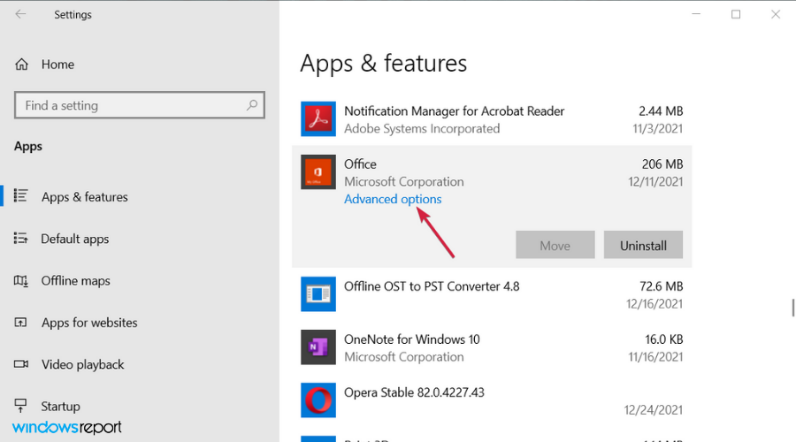This screenshot has height=442, width=796.
Task: Click the Apps & features list icon
Action: pos(21,196)
